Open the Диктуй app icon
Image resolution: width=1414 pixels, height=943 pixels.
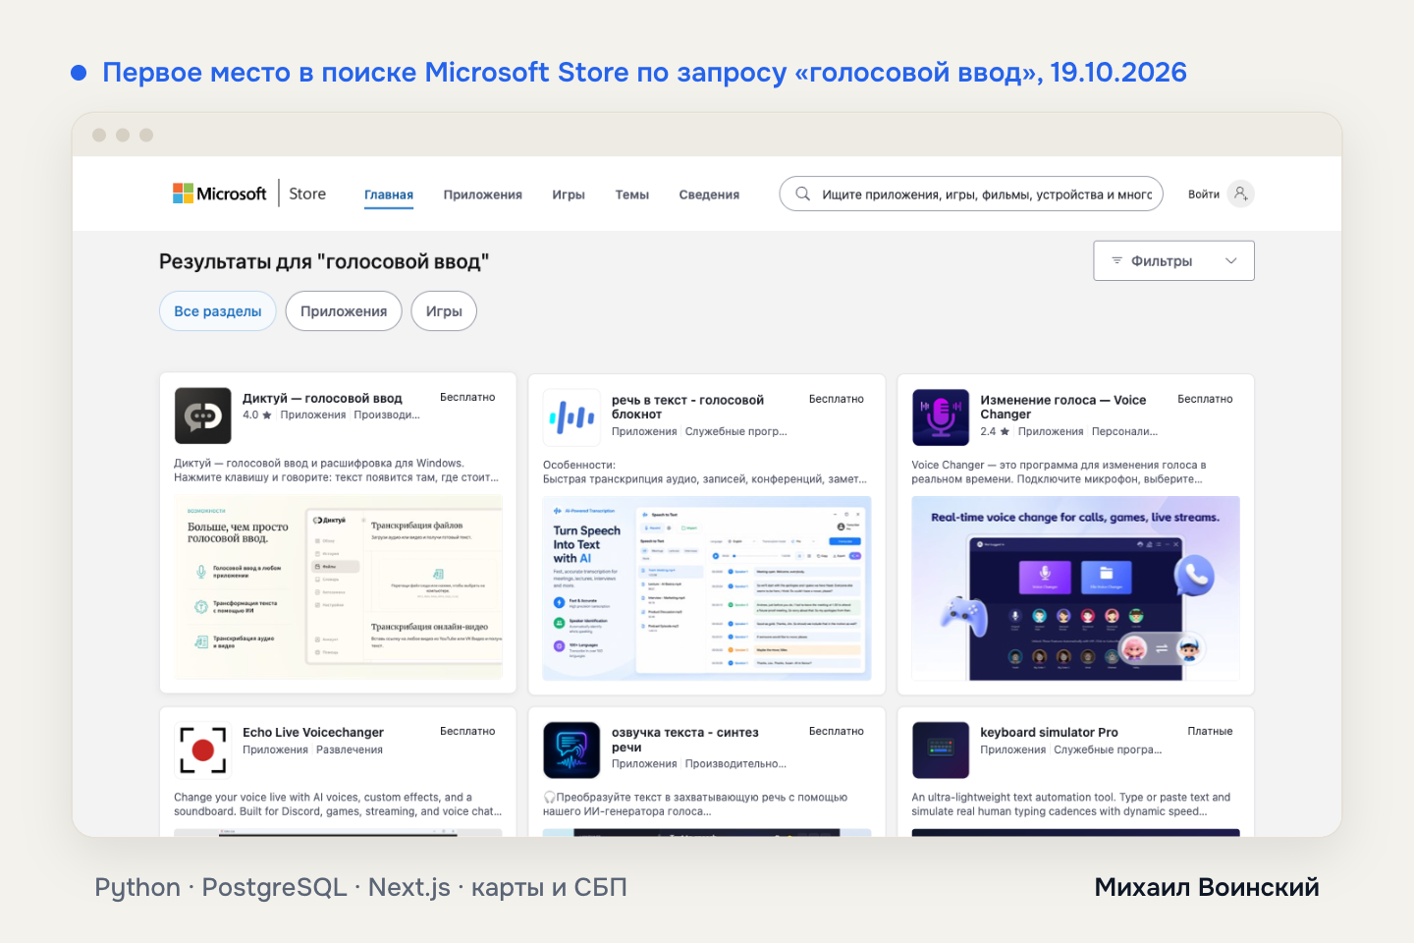coord(203,416)
